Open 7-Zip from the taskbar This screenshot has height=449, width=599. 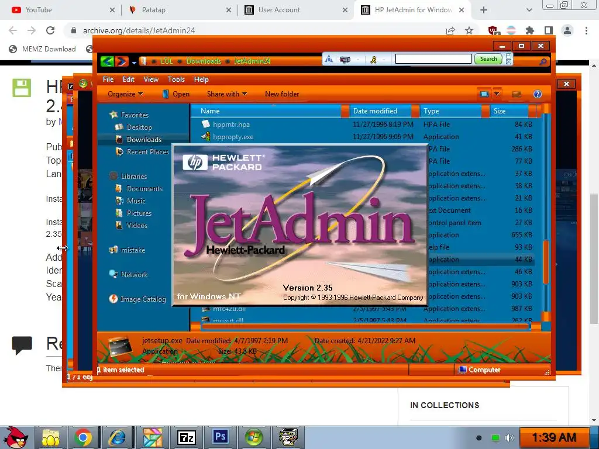187,437
